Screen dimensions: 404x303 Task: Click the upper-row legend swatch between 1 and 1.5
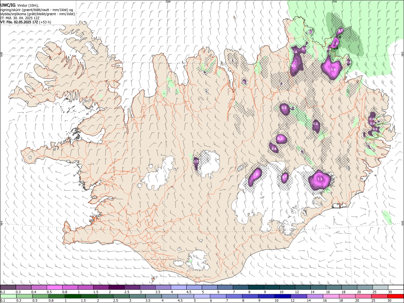86,288
